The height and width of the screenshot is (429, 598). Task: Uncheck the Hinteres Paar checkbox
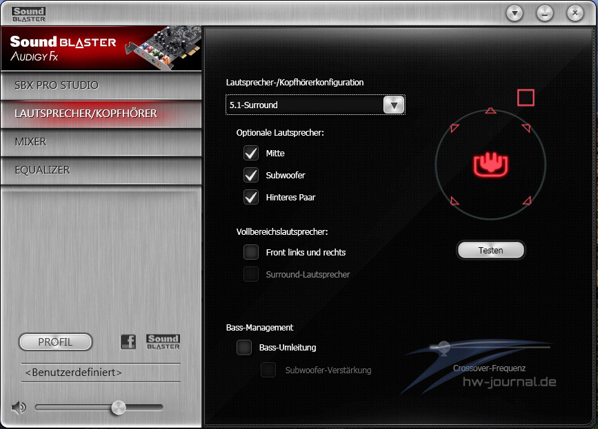(x=251, y=197)
